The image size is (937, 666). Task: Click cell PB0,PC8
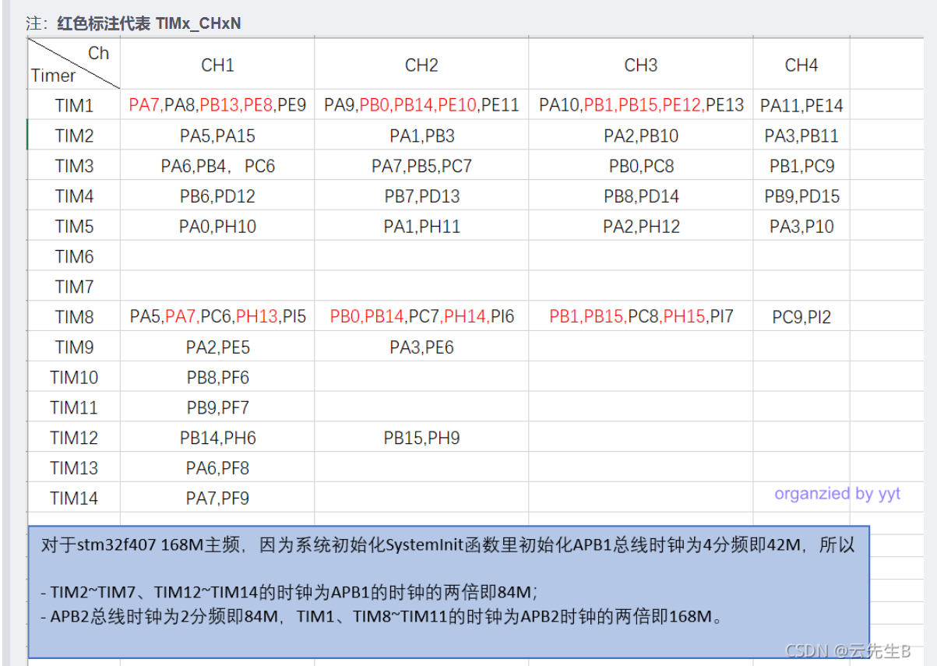click(x=640, y=166)
